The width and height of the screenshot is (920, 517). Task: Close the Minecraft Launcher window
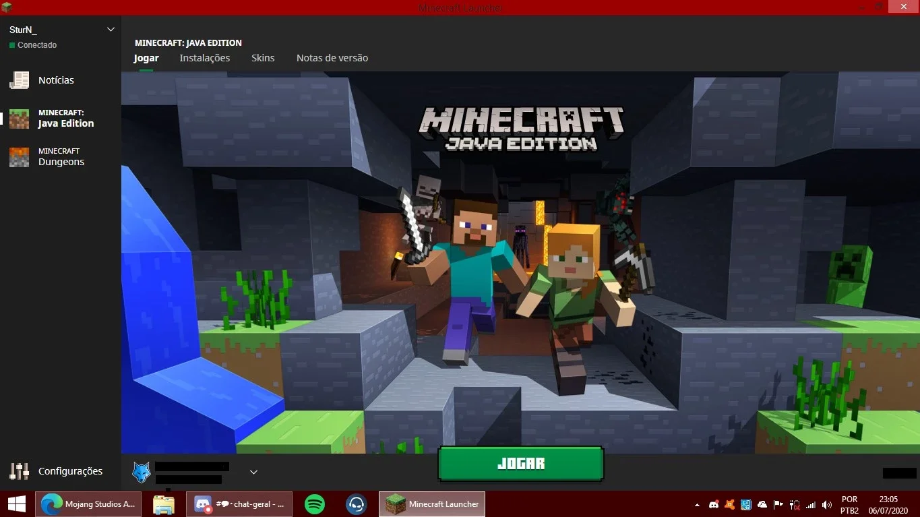click(904, 7)
